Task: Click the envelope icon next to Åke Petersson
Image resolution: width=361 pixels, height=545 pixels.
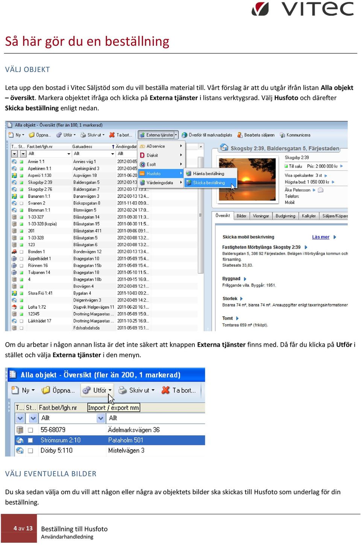Action: coord(320,190)
